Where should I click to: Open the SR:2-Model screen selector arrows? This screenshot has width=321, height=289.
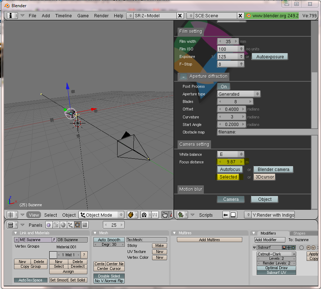[x=130, y=15]
